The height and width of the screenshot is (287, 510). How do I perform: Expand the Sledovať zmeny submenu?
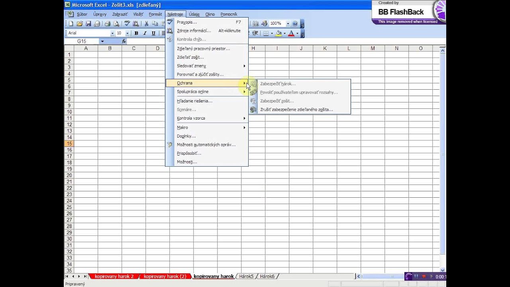point(207,66)
